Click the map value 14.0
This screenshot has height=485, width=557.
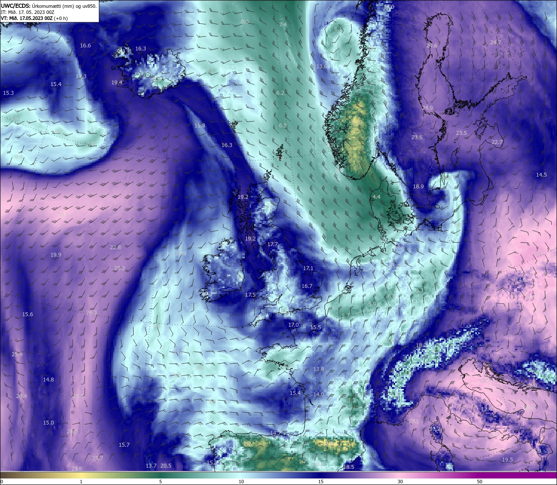coord(319,395)
